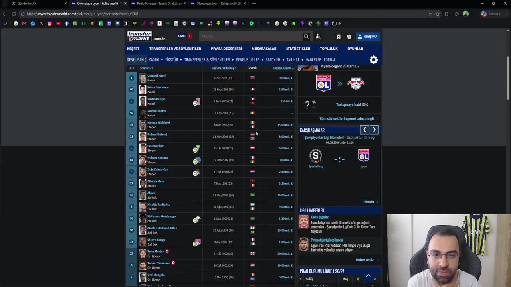Open the Piyasa değeri güncellemesi news thumbnail

click(303, 244)
